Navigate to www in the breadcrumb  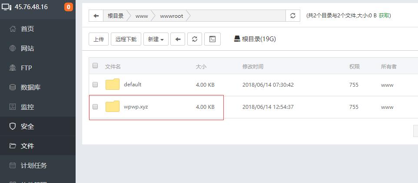[x=142, y=16]
